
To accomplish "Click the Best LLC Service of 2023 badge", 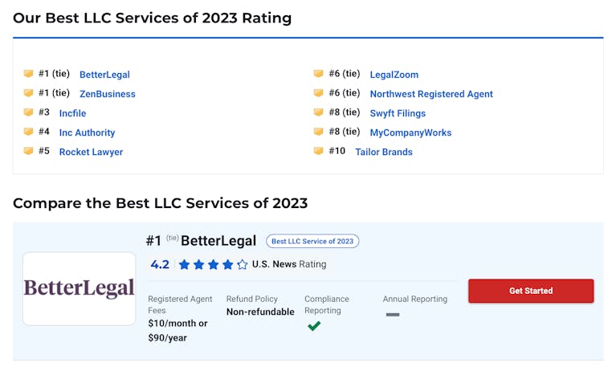I will coord(312,241).
